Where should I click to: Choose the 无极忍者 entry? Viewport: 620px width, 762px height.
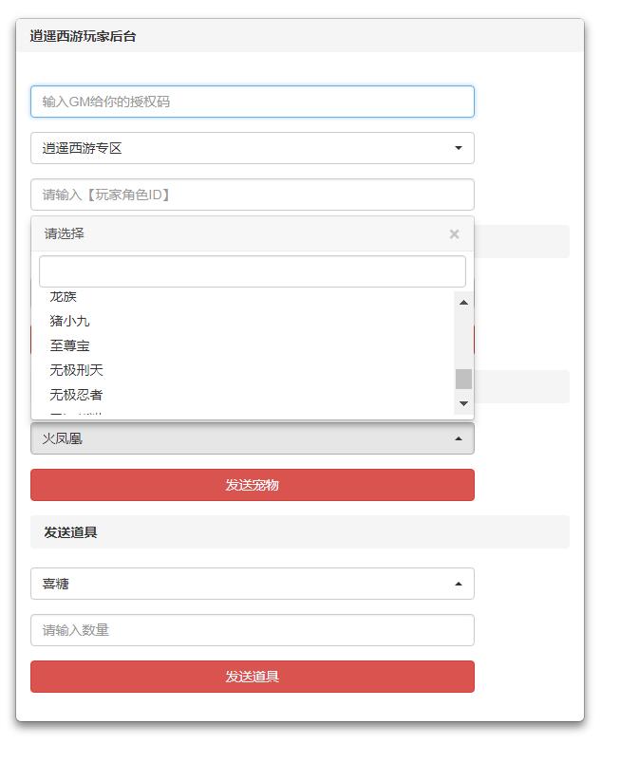(x=77, y=395)
